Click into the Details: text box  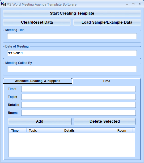pos(78,105)
